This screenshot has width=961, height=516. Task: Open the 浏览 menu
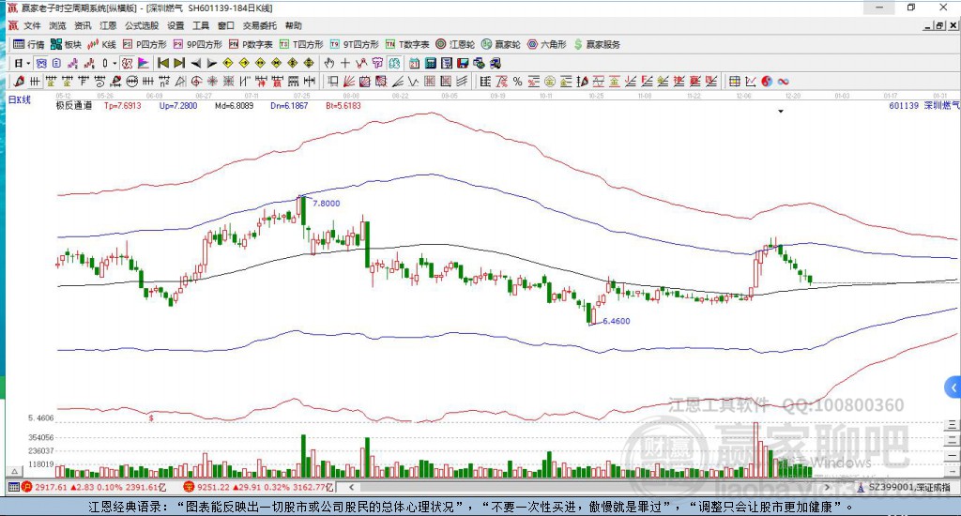(57, 25)
